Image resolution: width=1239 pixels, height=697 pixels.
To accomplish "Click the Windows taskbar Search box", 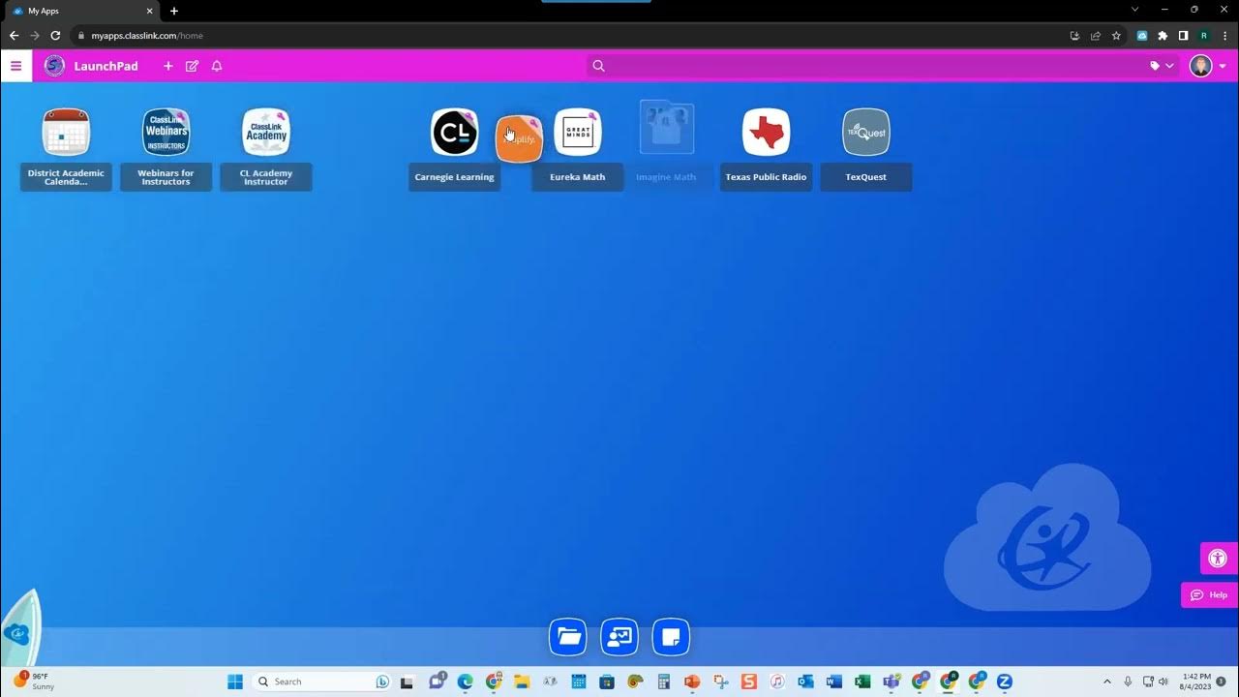I will coord(322,682).
